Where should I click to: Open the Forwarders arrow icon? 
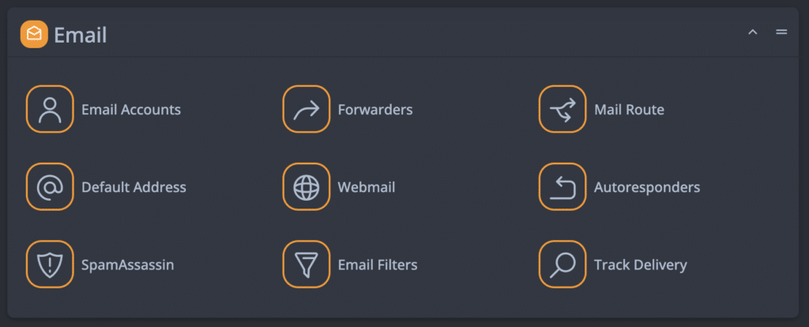pyautogui.click(x=306, y=109)
